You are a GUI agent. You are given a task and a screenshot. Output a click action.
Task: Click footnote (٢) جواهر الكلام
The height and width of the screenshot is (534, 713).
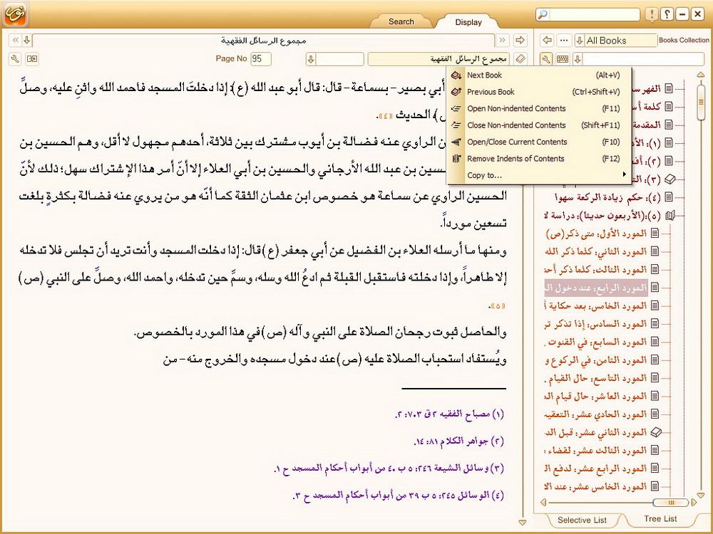click(459, 441)
